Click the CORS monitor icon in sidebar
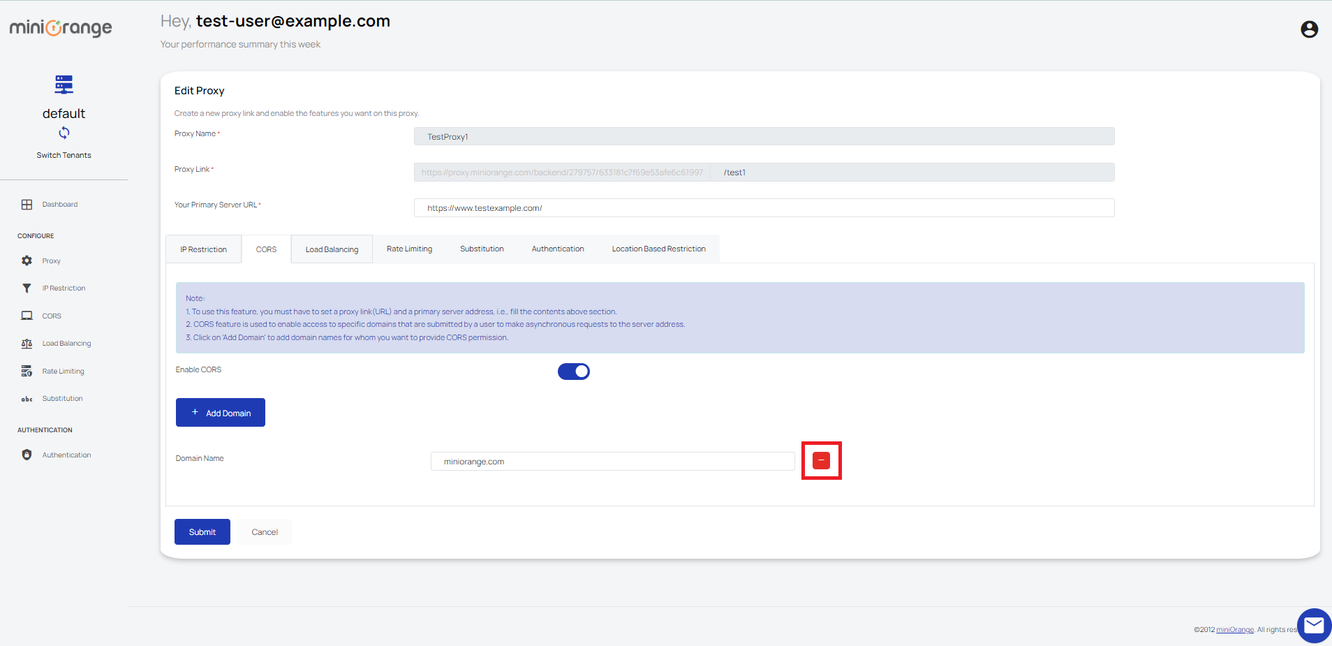 27,316
